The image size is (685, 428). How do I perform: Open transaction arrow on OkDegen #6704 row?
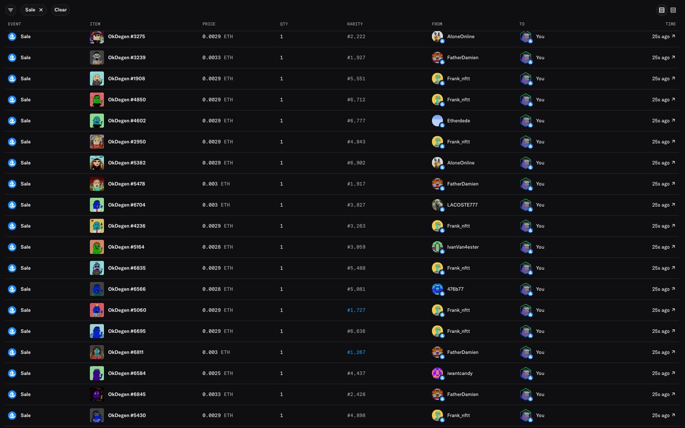tap(674, 205)
